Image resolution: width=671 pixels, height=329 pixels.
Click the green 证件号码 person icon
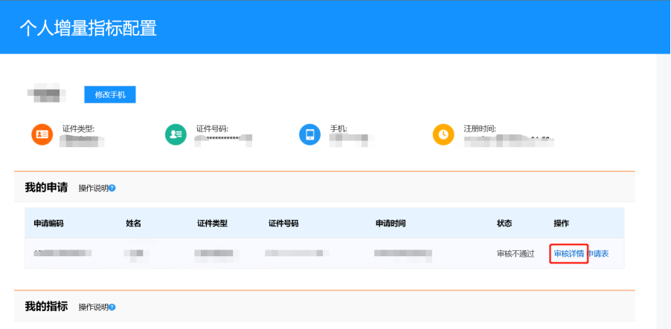176,134
